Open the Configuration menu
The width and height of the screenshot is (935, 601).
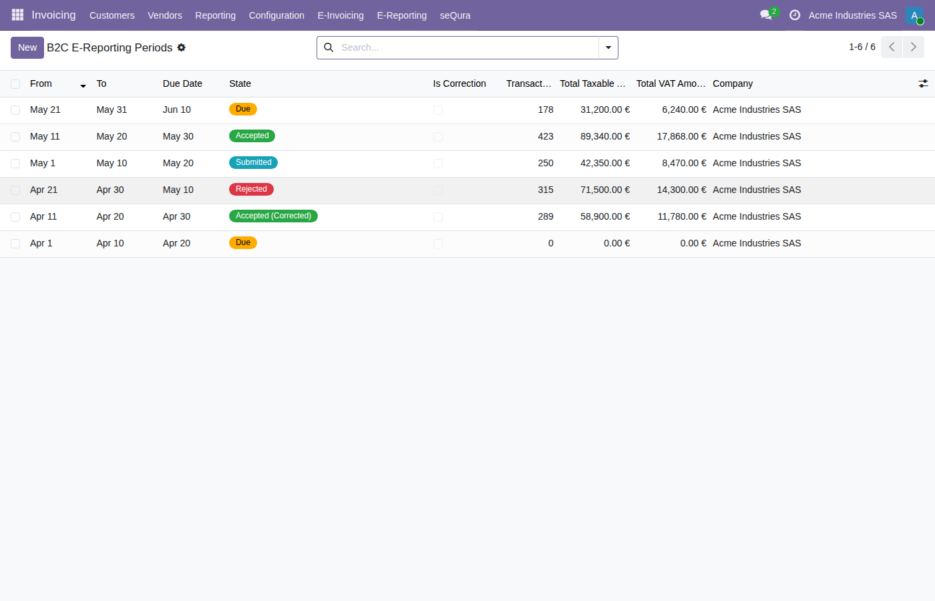pos(276,15)
